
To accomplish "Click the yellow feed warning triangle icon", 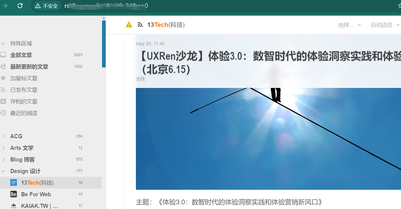I will click(129, 25).
